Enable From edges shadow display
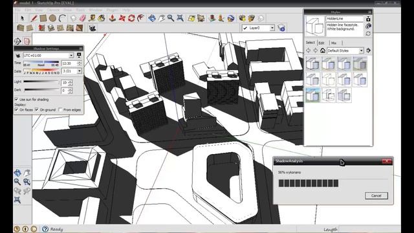The width and height of the screenshot is (414, 233). click(60, 109)
